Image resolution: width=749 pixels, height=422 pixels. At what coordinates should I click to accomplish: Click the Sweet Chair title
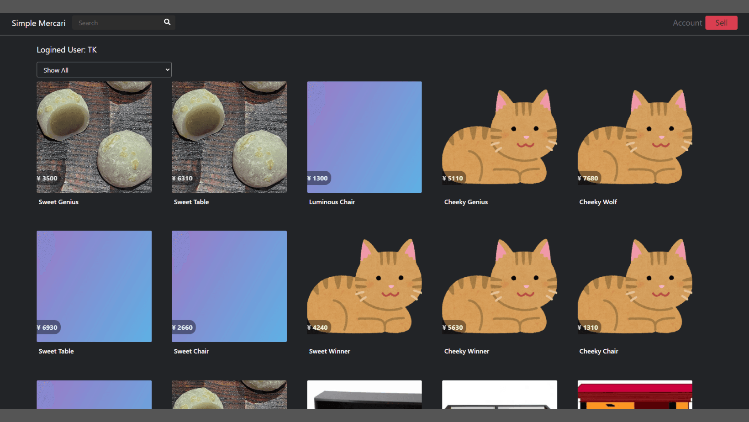pos(191,351)
